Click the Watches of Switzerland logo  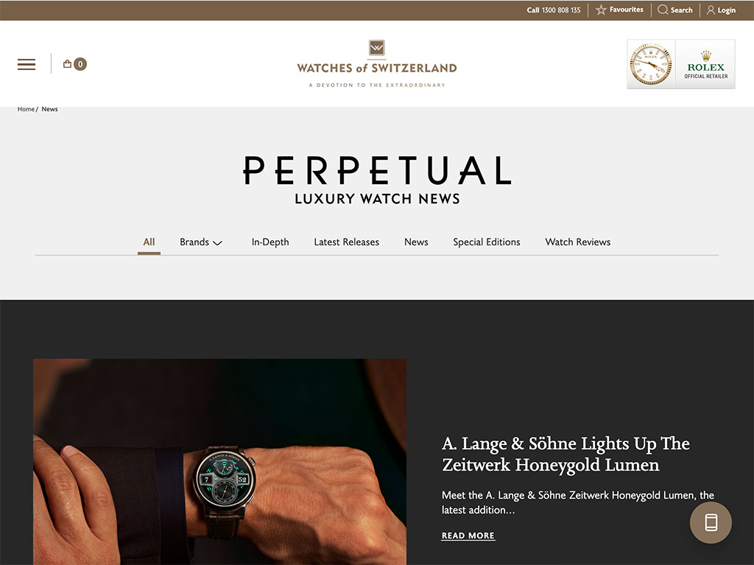377,63
